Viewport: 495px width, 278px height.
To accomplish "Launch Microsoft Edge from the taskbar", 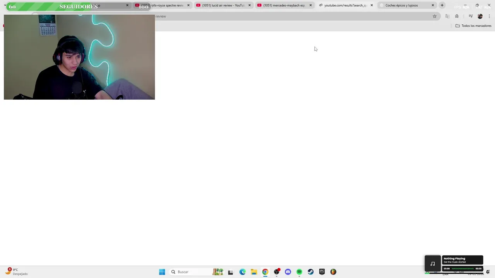I will 242,272.
